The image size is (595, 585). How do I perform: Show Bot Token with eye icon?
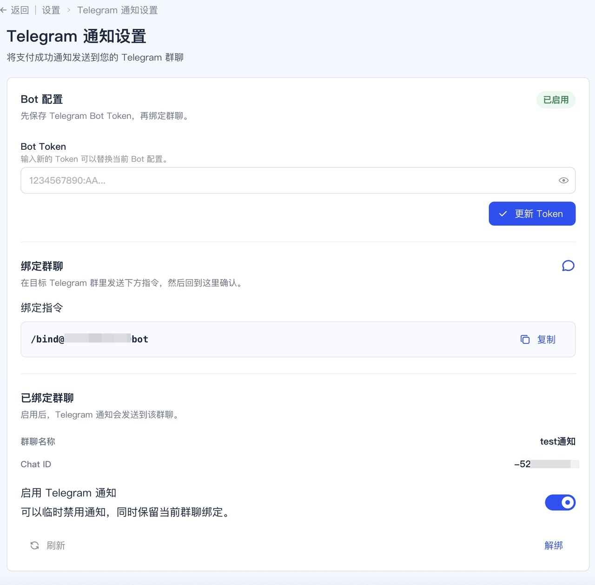coord(563,180)
